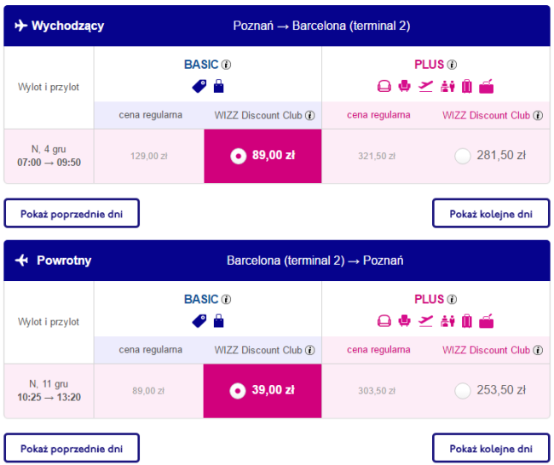Click airport check-in plane icon under outbound PLUS
Screen dimensions: 554x465
pos(425,86)
